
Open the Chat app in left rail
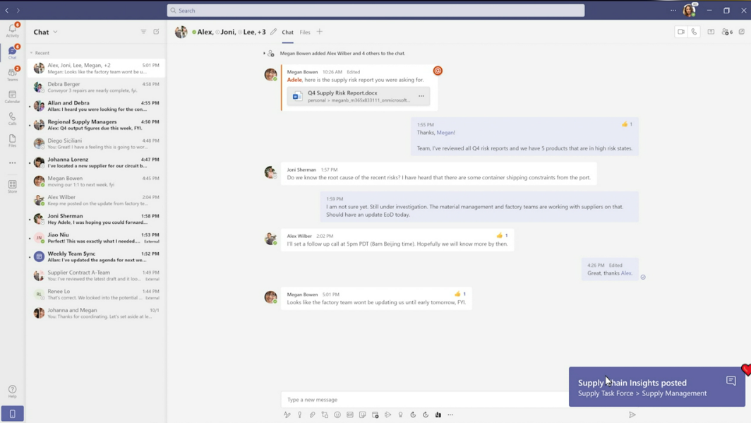click(x=13, y=52)
